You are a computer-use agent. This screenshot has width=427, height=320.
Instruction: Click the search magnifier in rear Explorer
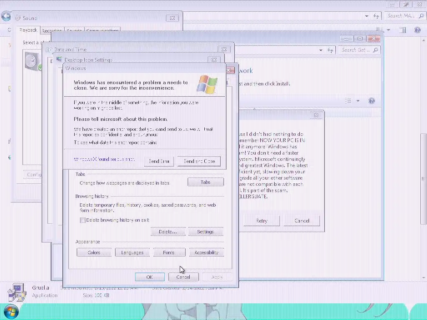coord(421,16)
